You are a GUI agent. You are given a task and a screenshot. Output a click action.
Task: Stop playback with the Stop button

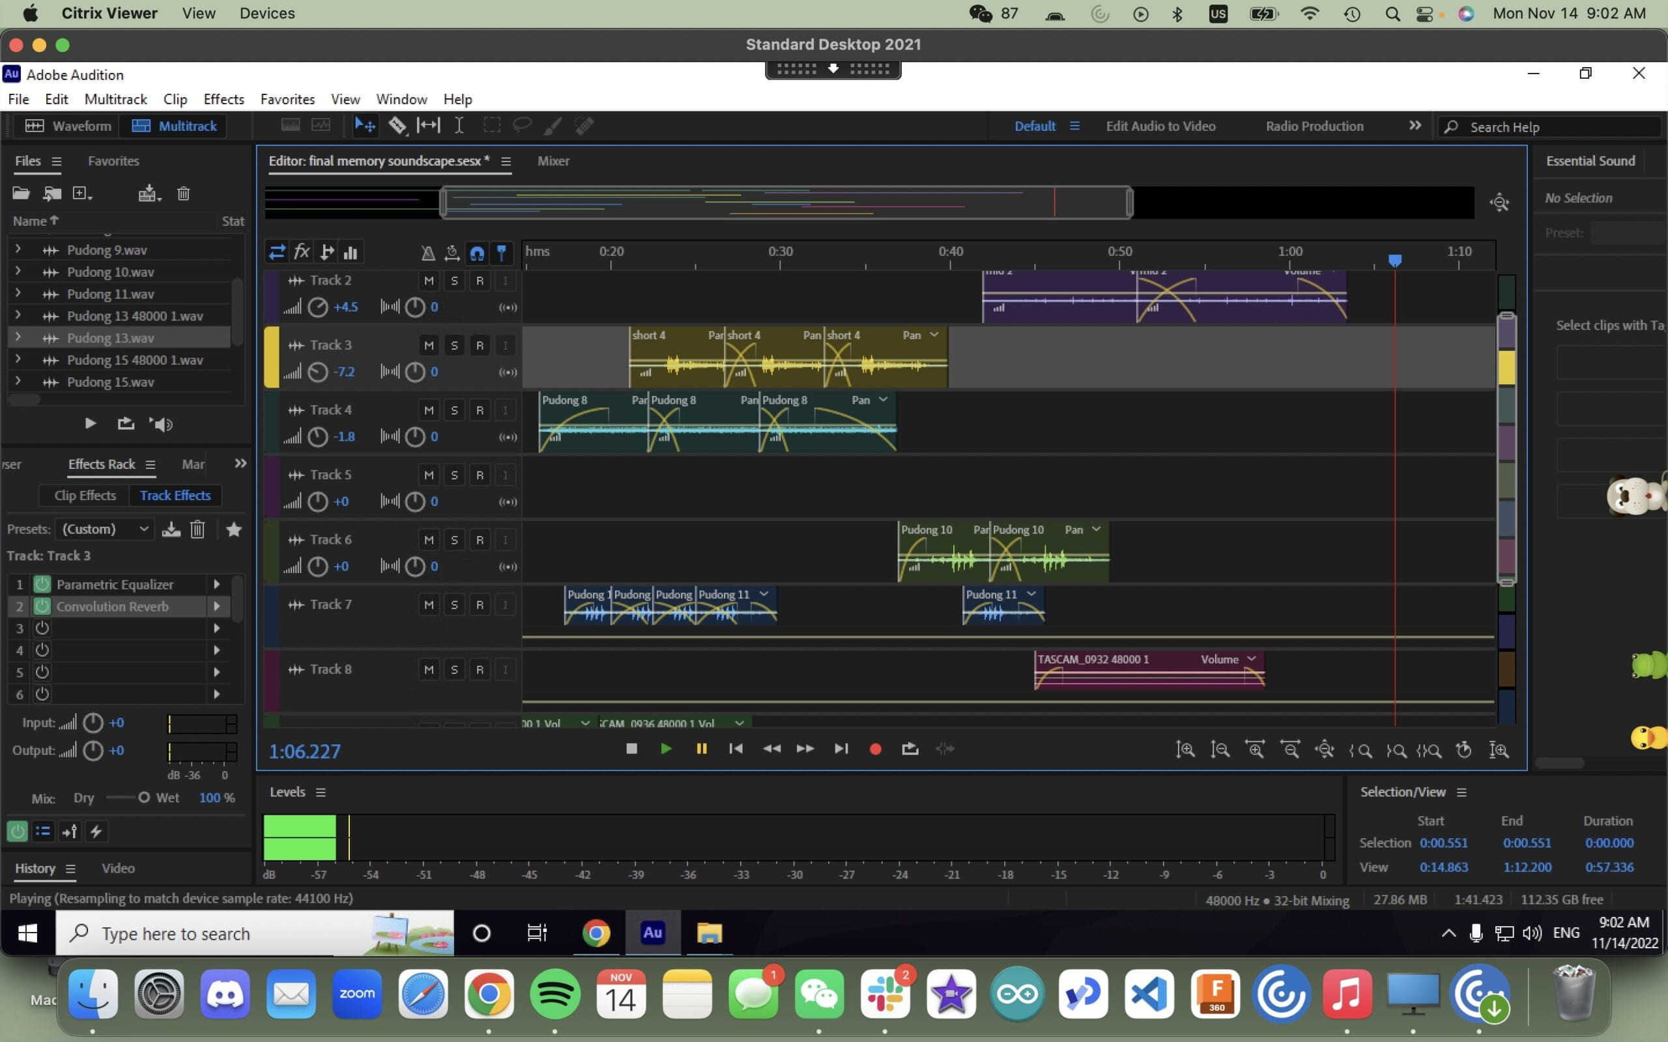(631, 748)
